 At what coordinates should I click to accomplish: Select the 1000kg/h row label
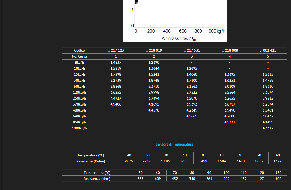click(x=79, y=128)
